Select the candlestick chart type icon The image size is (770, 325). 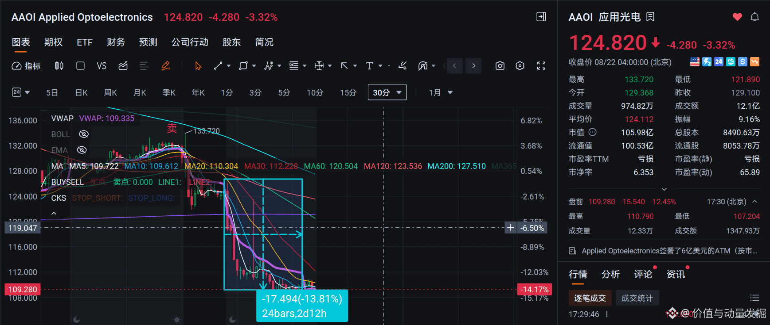[x=59, y=66]
